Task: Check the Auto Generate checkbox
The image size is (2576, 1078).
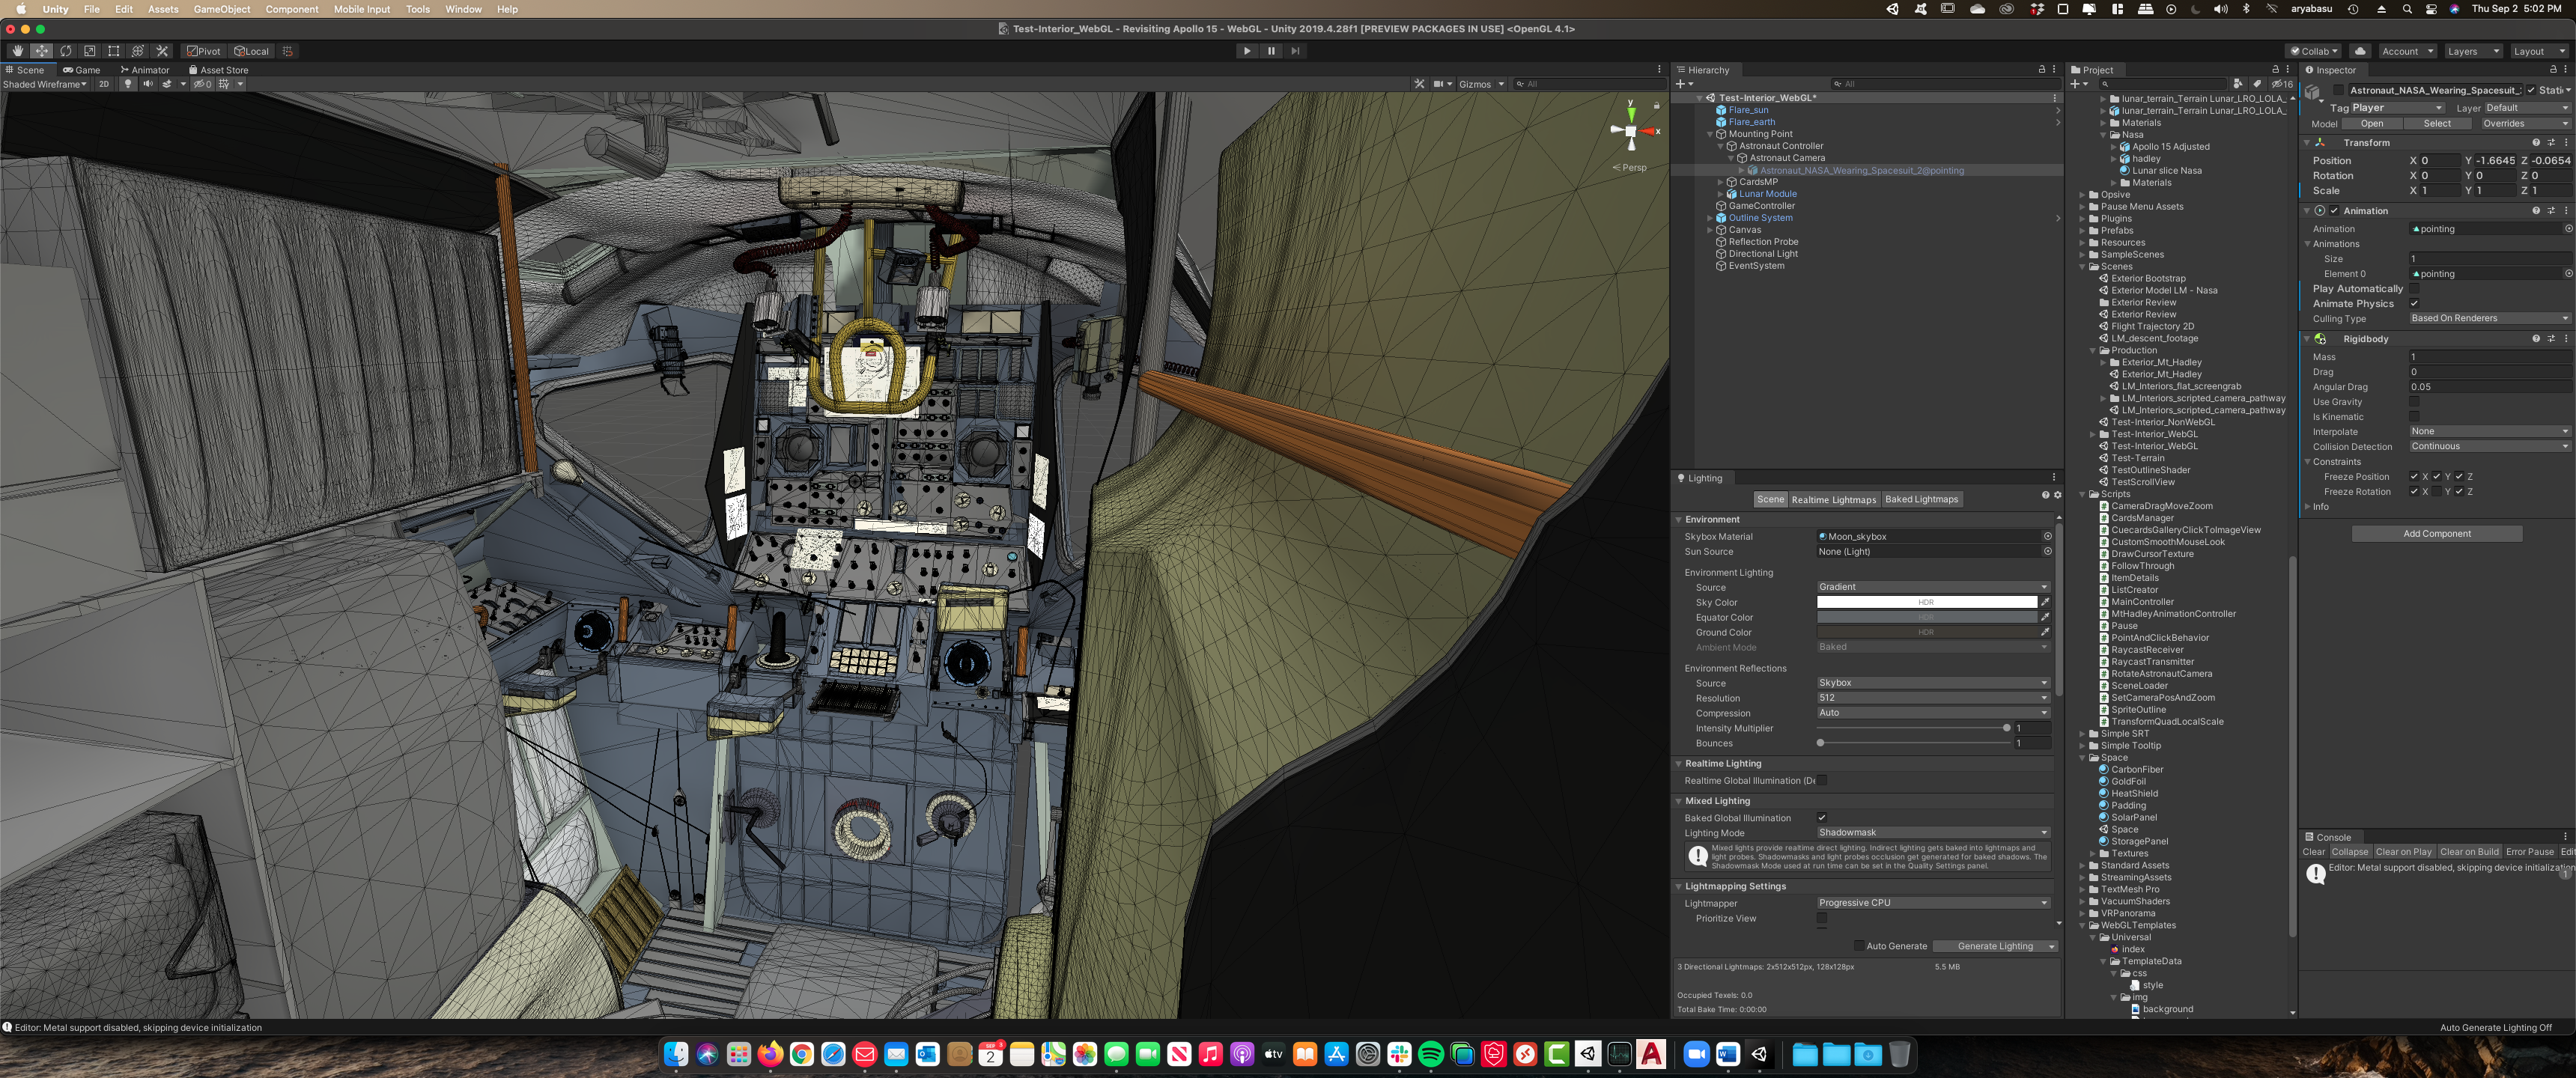Action: tap(1858, 946)
